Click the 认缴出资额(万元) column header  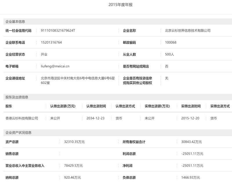(x=63, y=106)
